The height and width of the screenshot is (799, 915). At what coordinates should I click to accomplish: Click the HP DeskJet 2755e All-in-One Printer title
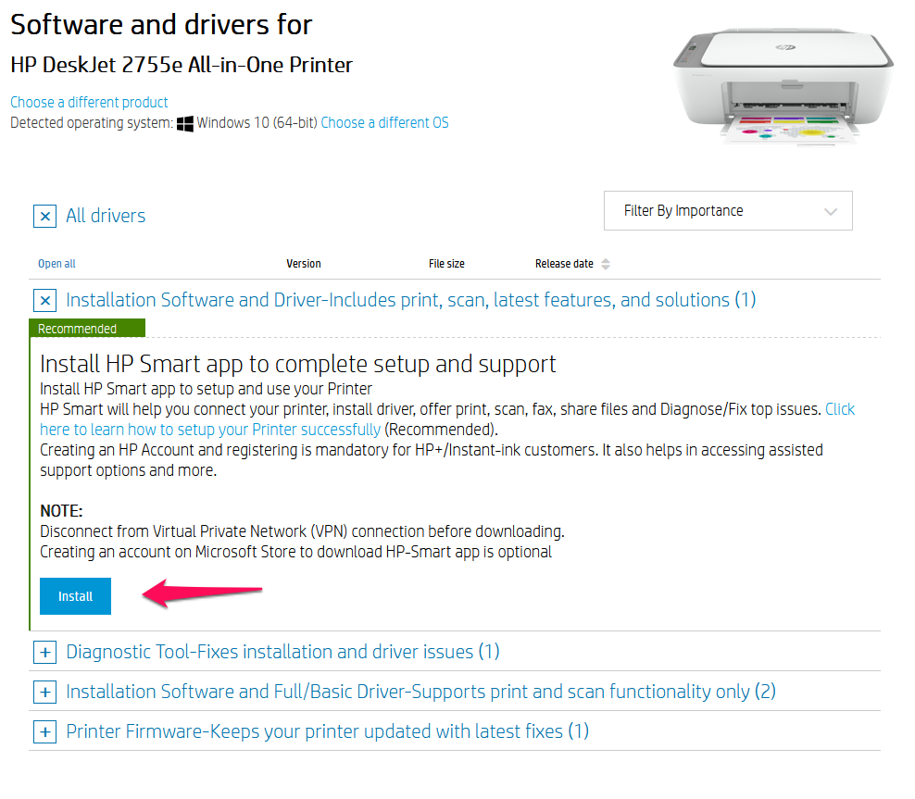[182, 65]
